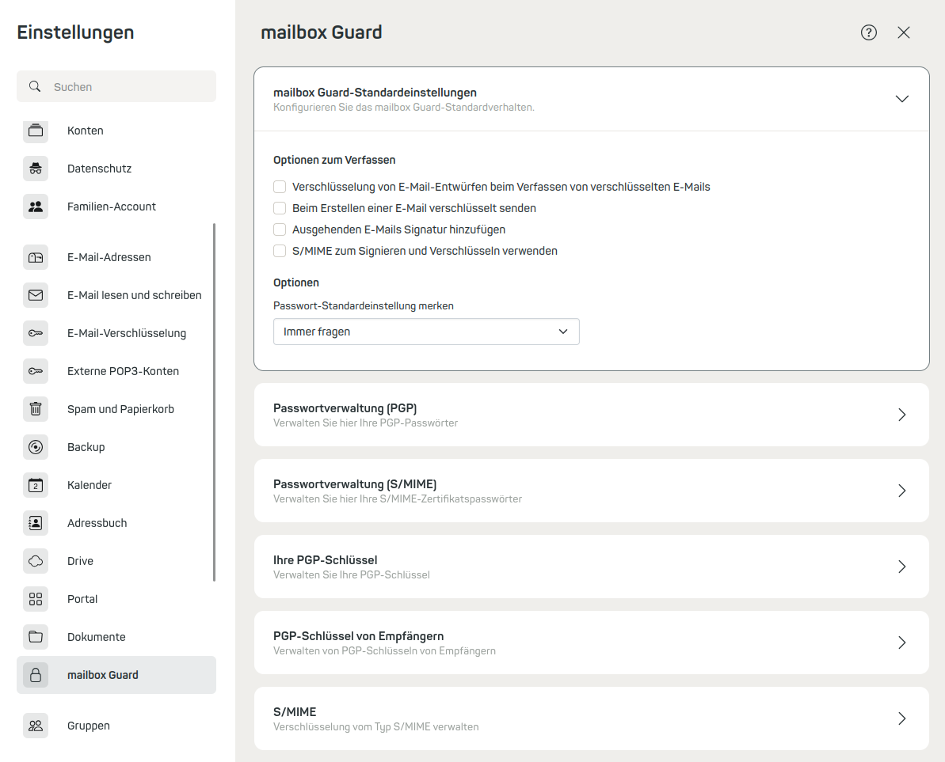Click the Backup disc icon
The width and height of the screenshot is (945, 762).
(x=36, y=446)
